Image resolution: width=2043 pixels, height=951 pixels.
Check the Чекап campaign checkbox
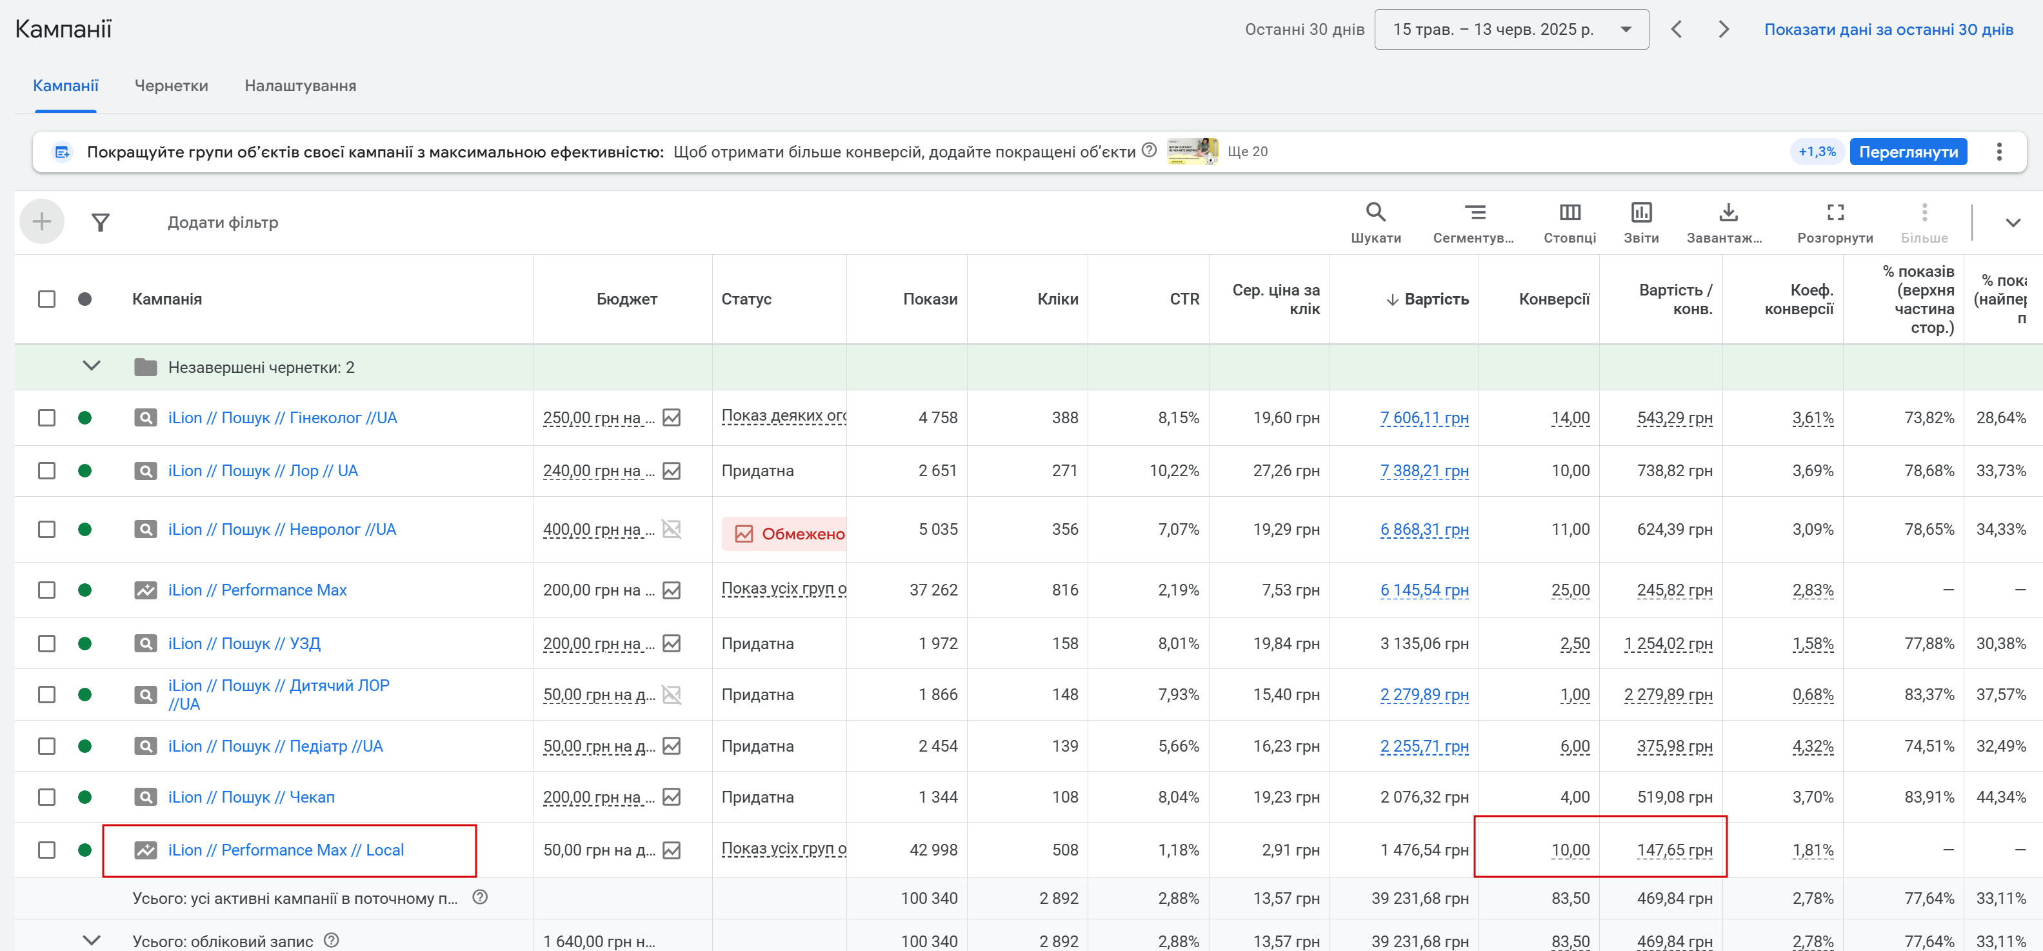pyautogui.click(x=47, y=796)
